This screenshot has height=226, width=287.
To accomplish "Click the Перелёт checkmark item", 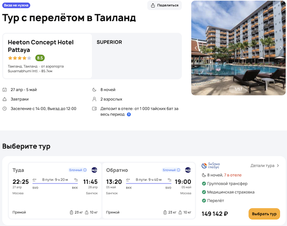I will click(x=204, y=201).
